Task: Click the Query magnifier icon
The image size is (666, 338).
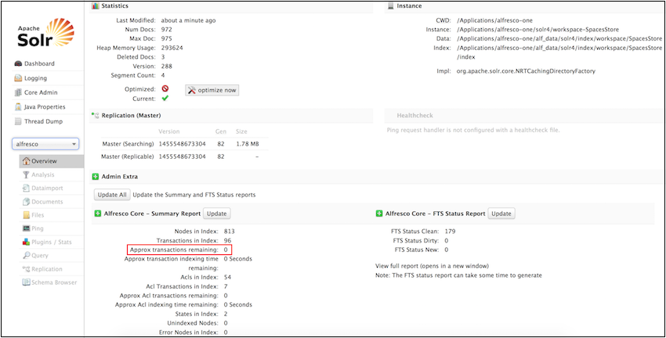Action: (x=26, y=255)
